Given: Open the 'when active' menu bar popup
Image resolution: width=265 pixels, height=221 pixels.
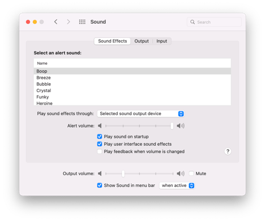Looking at the screenshot, I should (177, 185).
